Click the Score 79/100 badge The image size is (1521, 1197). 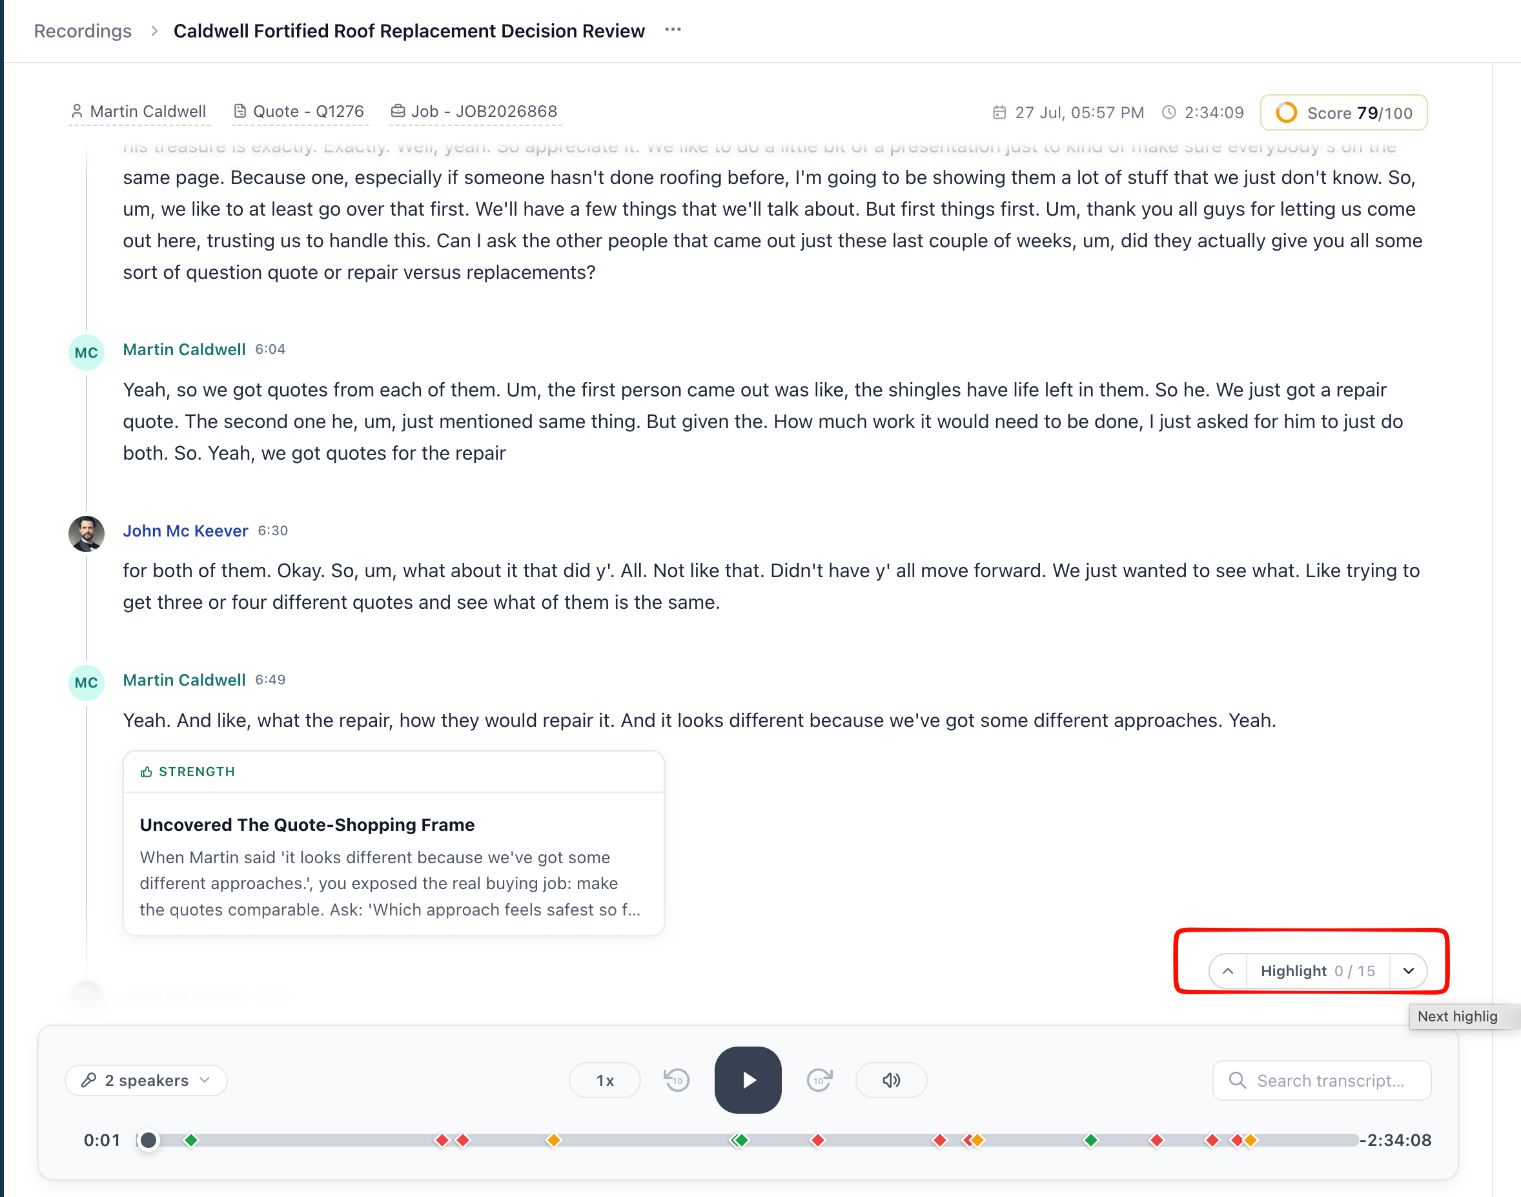click(1343, 113)
